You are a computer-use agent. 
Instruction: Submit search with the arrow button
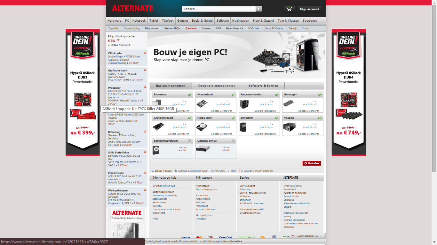[x=258, y=9]
